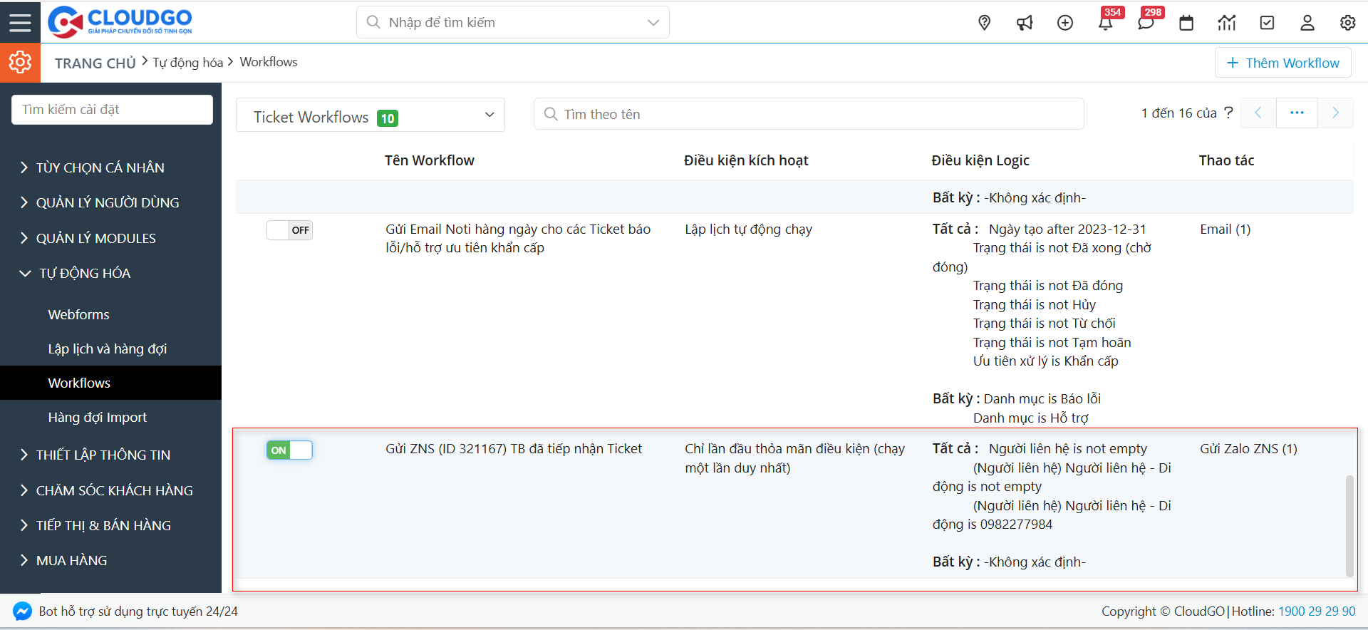Open the settings gear in top bar
Image resolution: width=1368 pixels, height=630 pixels.
(x=1347, y=23)
